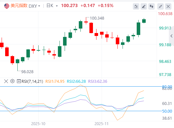Open the indicator chart icon in toolbar
174x128 pixels.
click(136, 6)
